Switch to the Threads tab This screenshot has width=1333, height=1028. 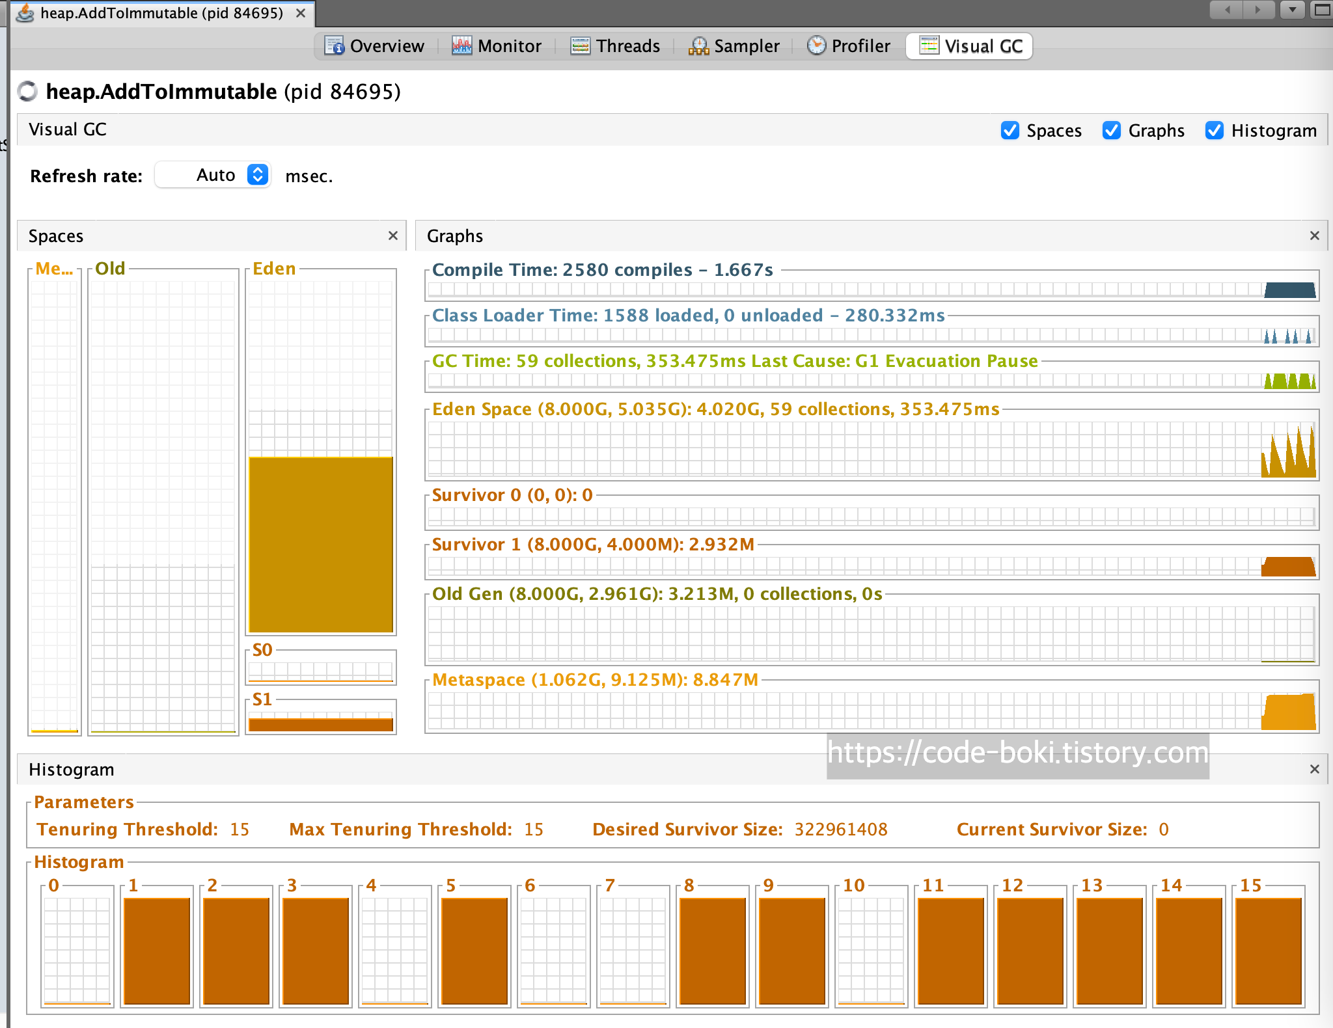[615, 46]
